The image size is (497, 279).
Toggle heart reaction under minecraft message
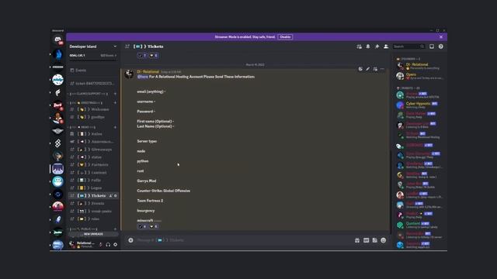(x=154, y=226)
